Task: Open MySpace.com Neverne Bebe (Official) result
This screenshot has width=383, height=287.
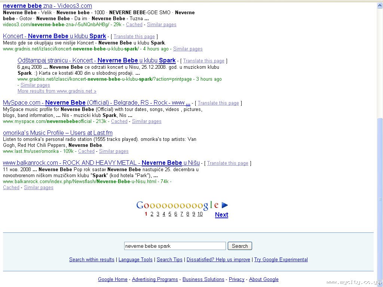Action: pos(96,102)
